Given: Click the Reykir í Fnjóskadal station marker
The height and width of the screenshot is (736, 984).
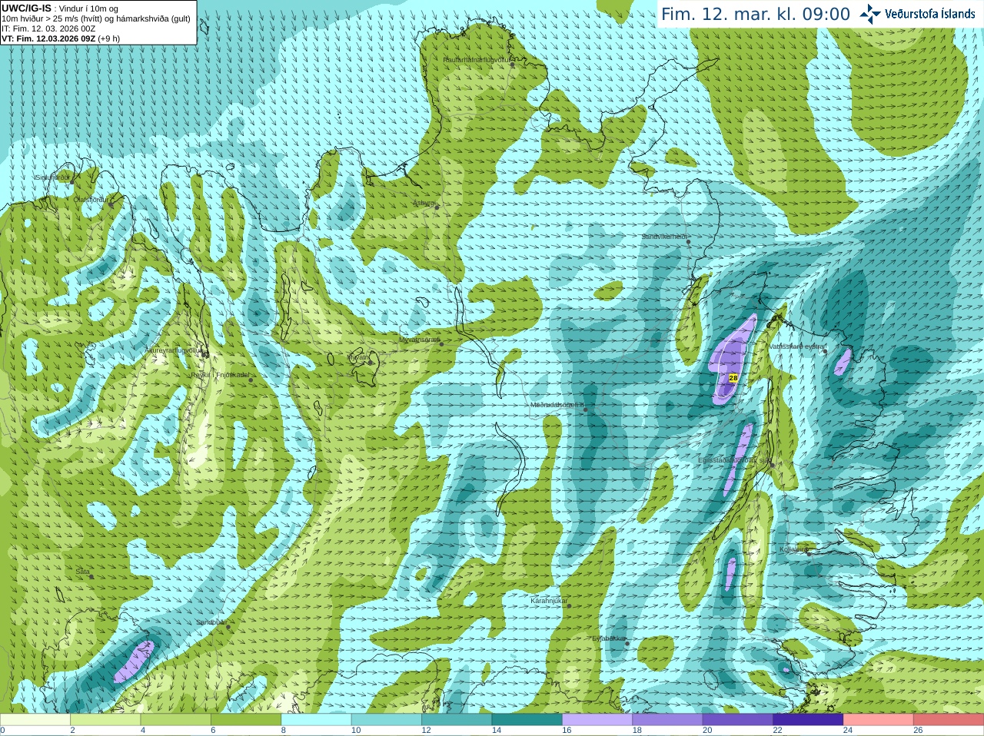Looking at the screenshot, I should [x=251, y=380].
